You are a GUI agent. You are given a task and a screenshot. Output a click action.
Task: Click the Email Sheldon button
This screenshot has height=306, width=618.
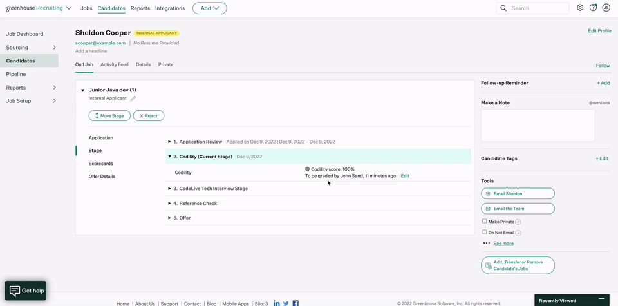point(518,194)
